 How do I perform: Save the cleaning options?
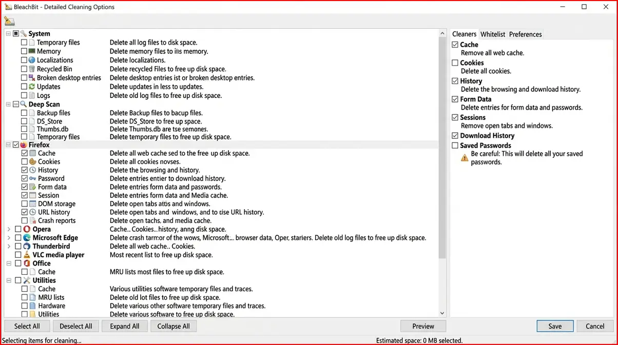point(555,326)
